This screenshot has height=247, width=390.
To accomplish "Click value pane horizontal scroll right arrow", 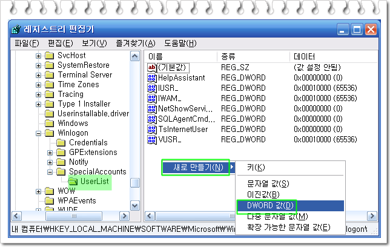I will click(x=372, y=216).
